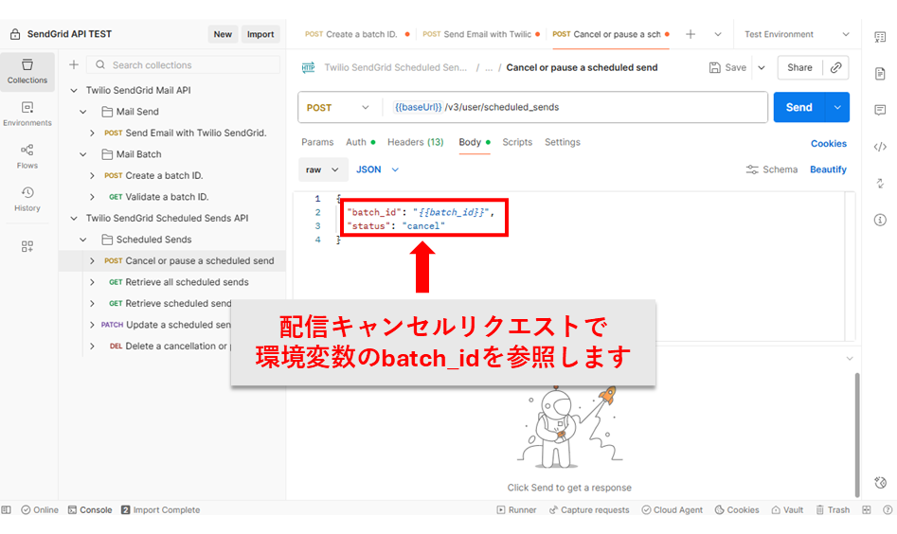This screenshot has height=534, width=897.
Task: Click the Send button
Action: coord(799,108)
